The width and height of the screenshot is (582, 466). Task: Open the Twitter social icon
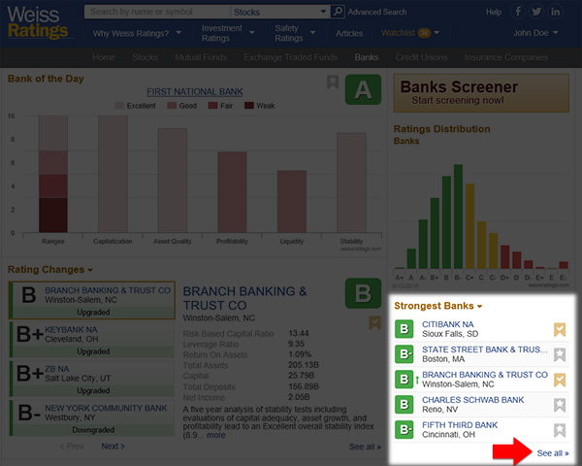[536, 13]
